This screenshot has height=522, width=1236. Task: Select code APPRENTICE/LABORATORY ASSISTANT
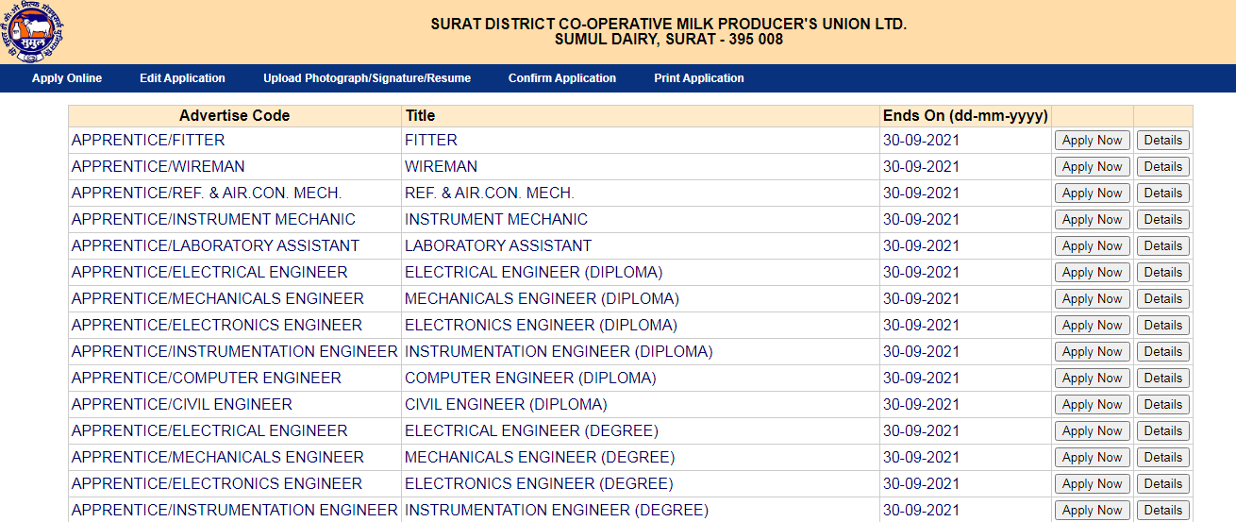click(x=215, y=246)
